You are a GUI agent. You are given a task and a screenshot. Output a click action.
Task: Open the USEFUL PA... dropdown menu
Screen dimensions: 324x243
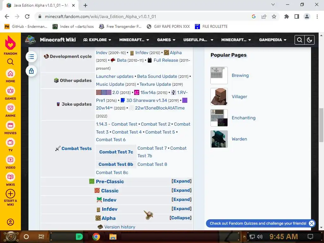pyautogui.click(x=198, y=40)
